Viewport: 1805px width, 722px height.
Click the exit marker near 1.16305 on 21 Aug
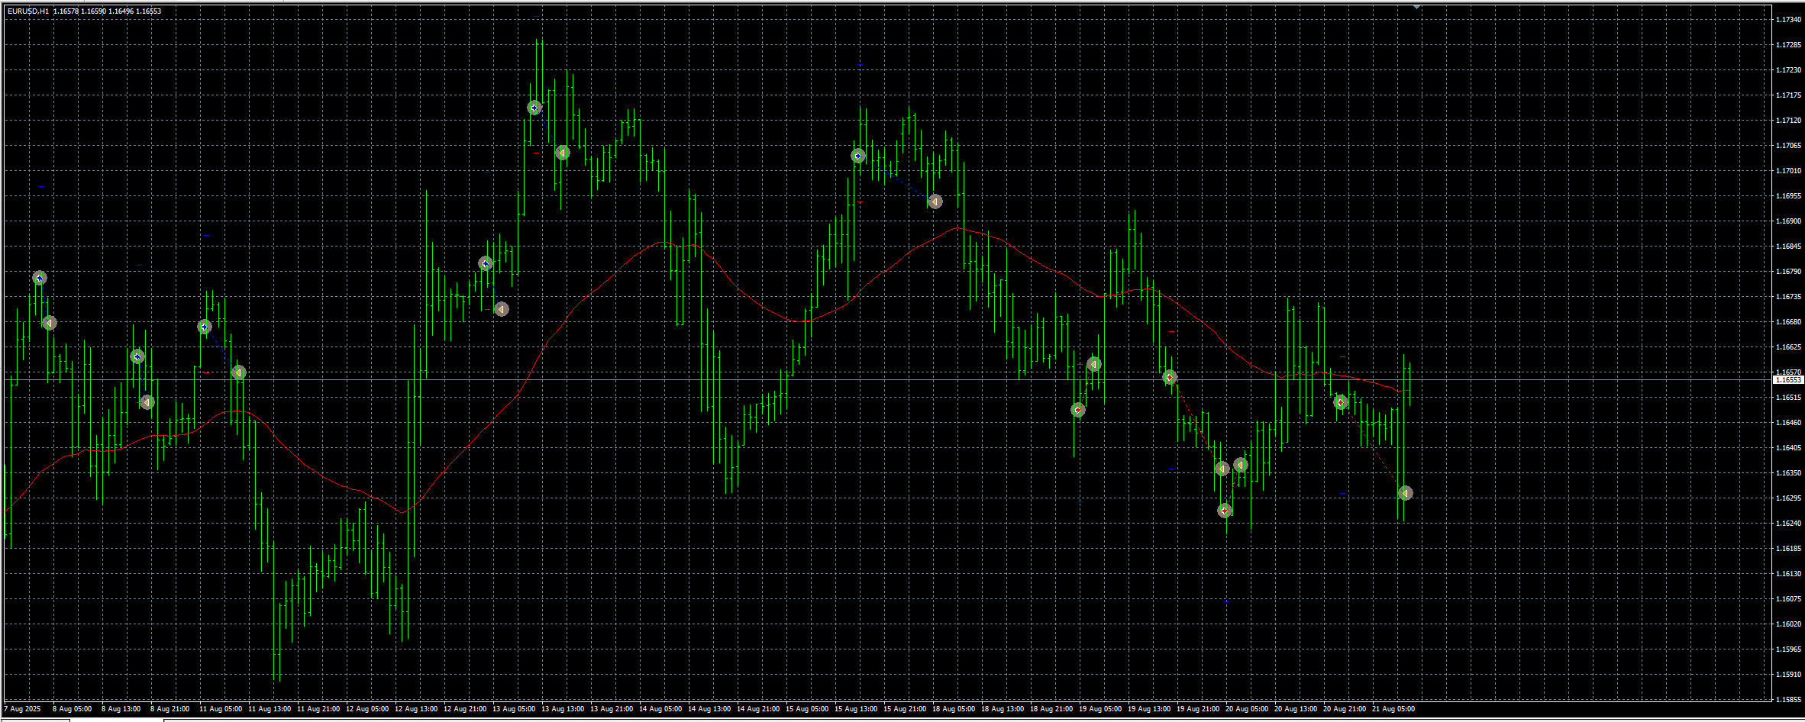click(x=1406, y=493)
